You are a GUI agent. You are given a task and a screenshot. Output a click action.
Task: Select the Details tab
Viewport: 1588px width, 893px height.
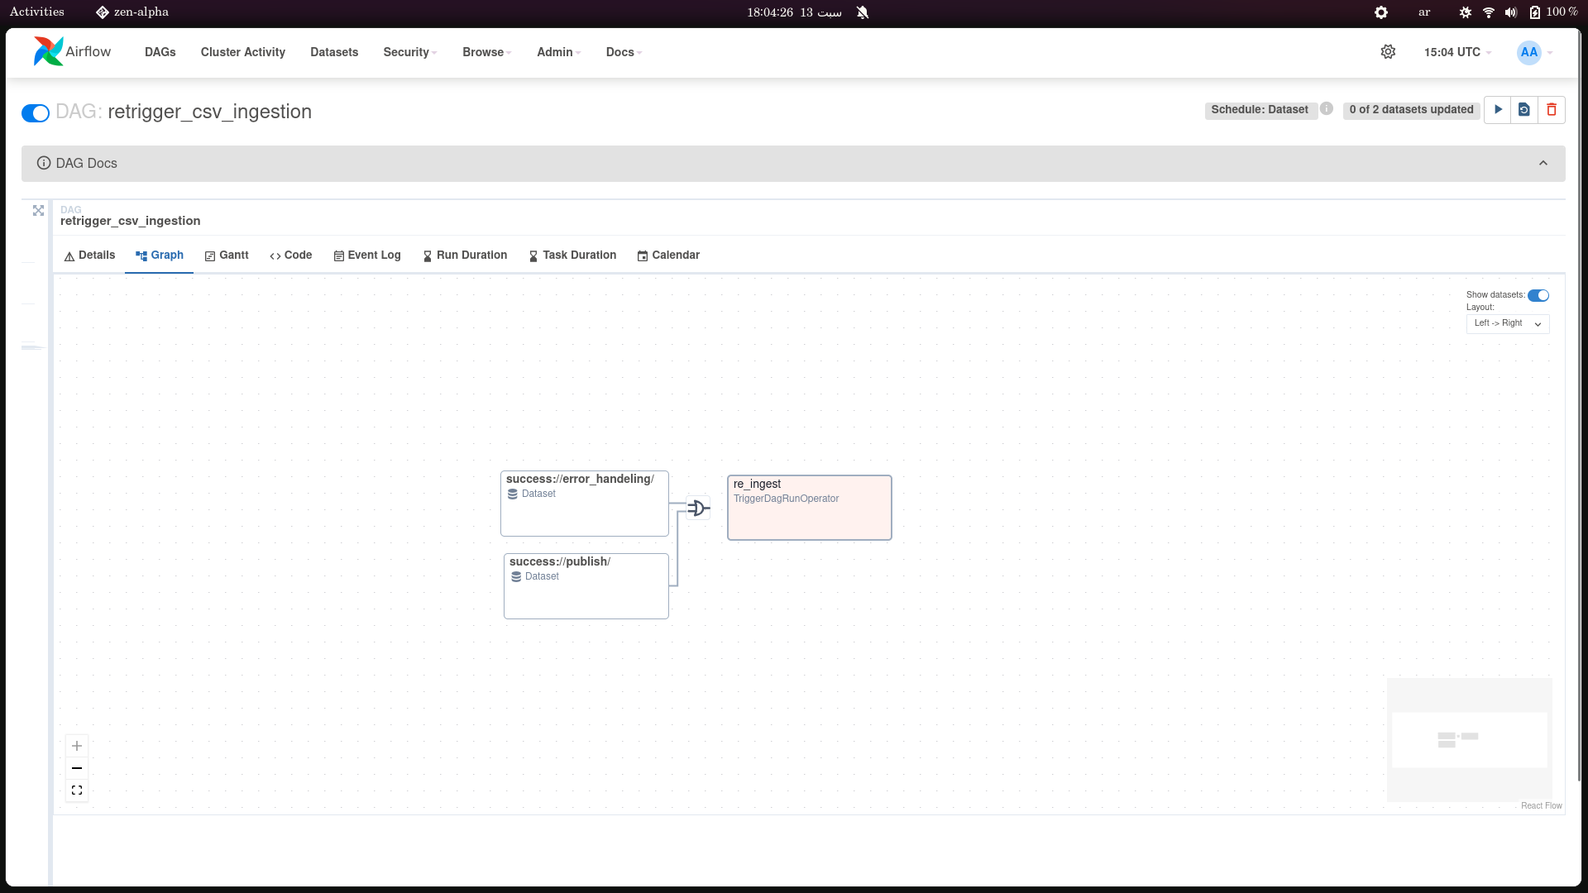click(89, 255)
